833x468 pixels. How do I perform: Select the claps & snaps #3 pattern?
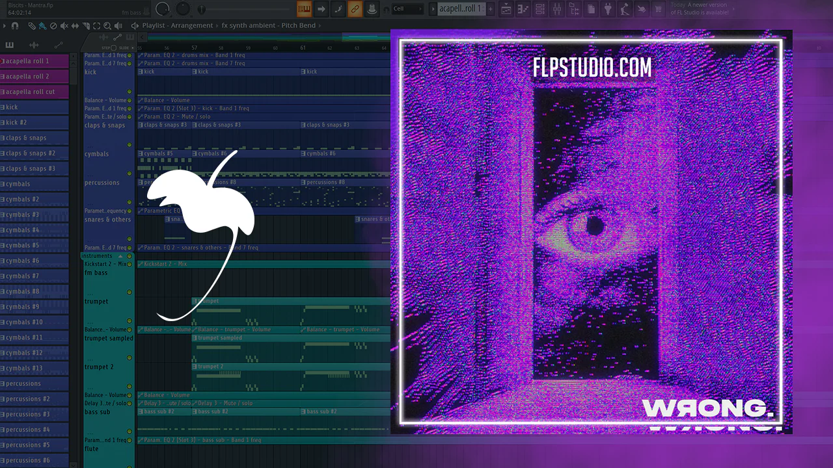coord(34,168)
